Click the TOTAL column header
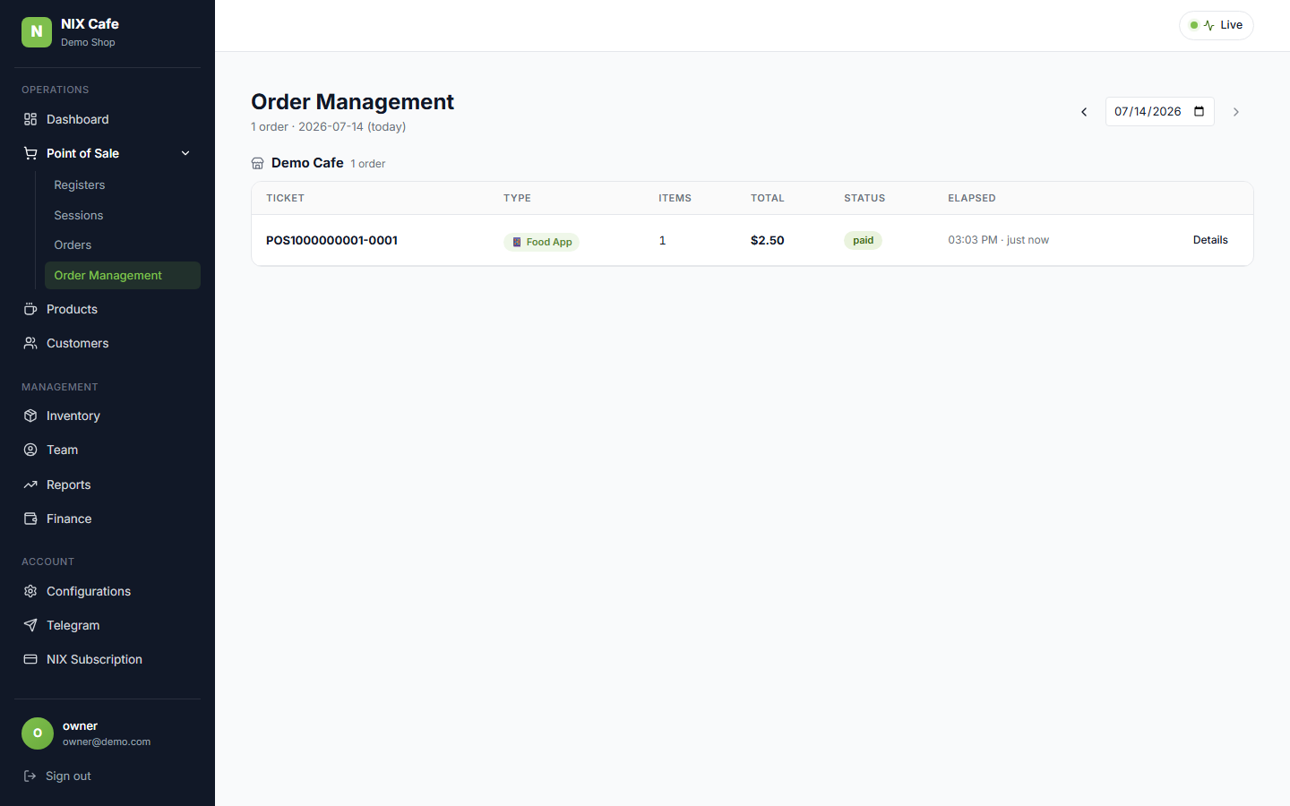The width and height of the screenshot is (1290, 806). (768, 198)
